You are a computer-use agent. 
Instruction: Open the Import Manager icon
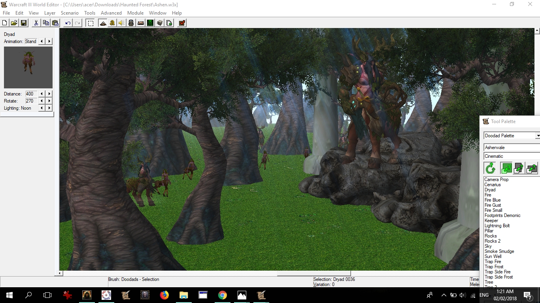tap(169, 23)
